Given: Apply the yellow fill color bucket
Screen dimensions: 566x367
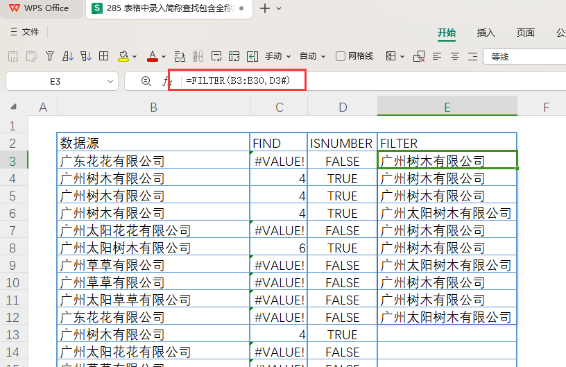Looking at the screenshot, I should [x=123, y=56].
